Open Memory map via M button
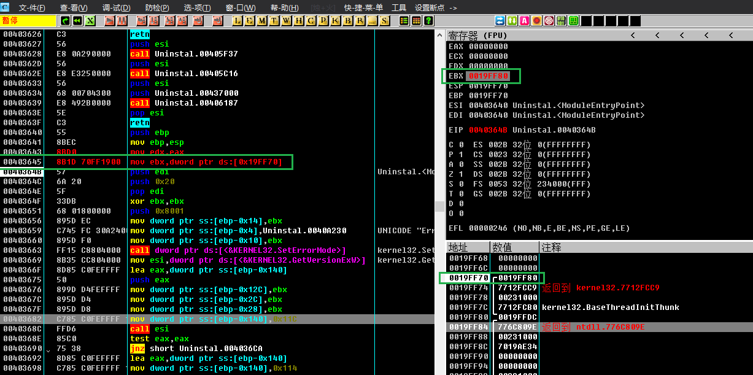The height and width of the screenshot is (375, 753). (x=262, y=21)
